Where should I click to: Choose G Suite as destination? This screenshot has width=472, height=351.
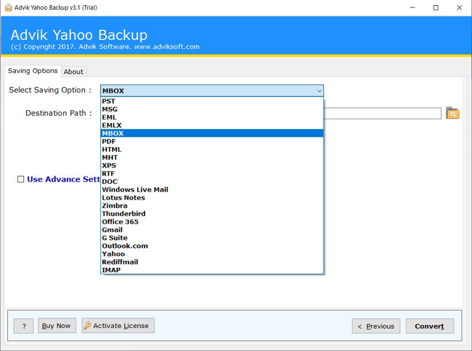(212, 238)
